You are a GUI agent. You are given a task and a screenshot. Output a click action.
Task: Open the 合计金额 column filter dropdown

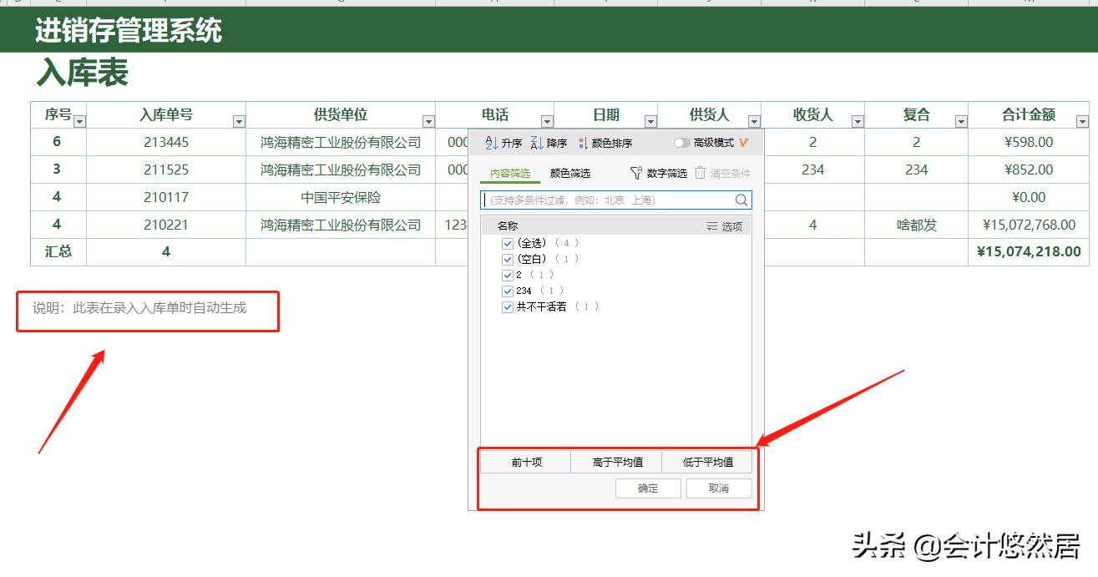[1082, 121]
